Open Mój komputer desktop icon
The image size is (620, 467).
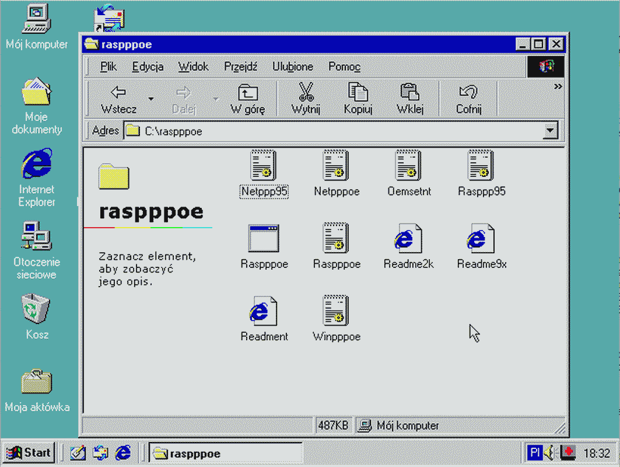tap(36, 26)
